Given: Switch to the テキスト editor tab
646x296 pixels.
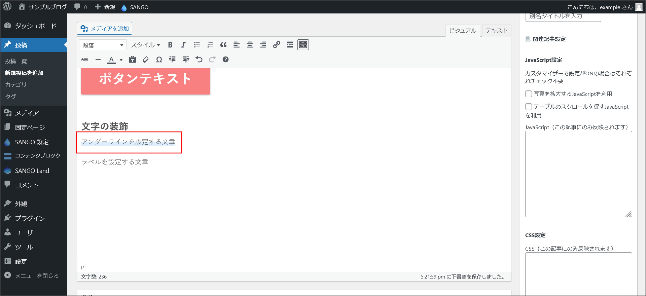Looking at the screenshot, I should pos(496,31).
